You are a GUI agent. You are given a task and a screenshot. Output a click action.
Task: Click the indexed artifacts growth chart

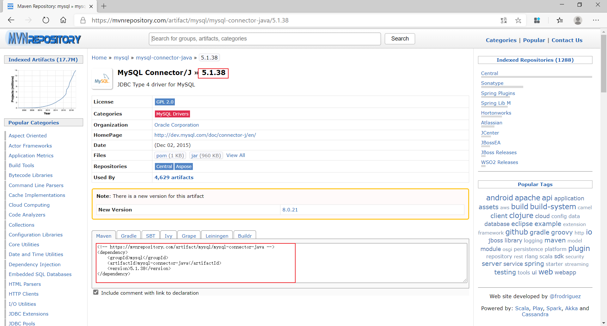coord(44,91)
